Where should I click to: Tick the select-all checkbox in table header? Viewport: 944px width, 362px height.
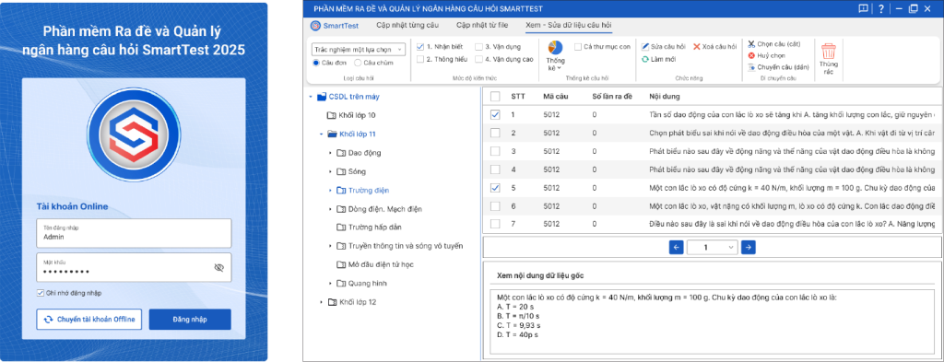point(495,96)
